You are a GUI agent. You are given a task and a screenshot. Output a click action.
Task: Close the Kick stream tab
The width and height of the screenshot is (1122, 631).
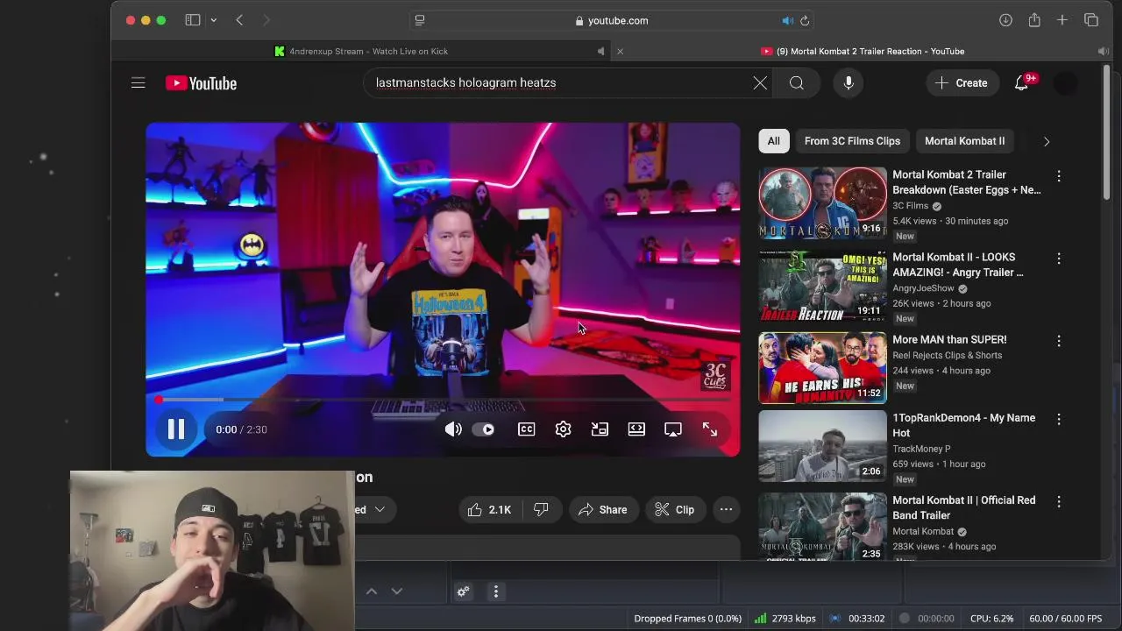[620, 52]
